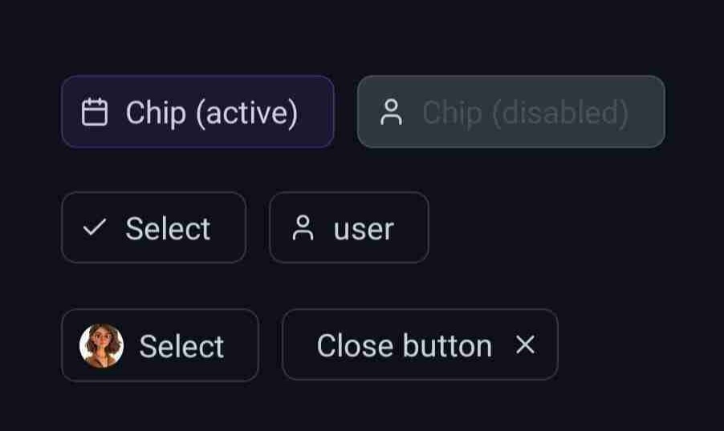Click the calendar icon in the active chip
This screenshot has width=724, height=431.
point(95,112)
